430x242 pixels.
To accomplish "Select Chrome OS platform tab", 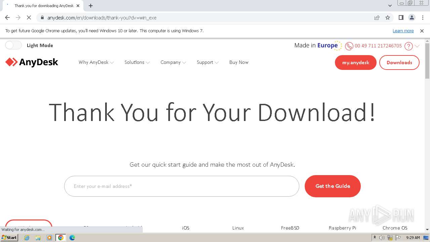I will coord(395,228).
